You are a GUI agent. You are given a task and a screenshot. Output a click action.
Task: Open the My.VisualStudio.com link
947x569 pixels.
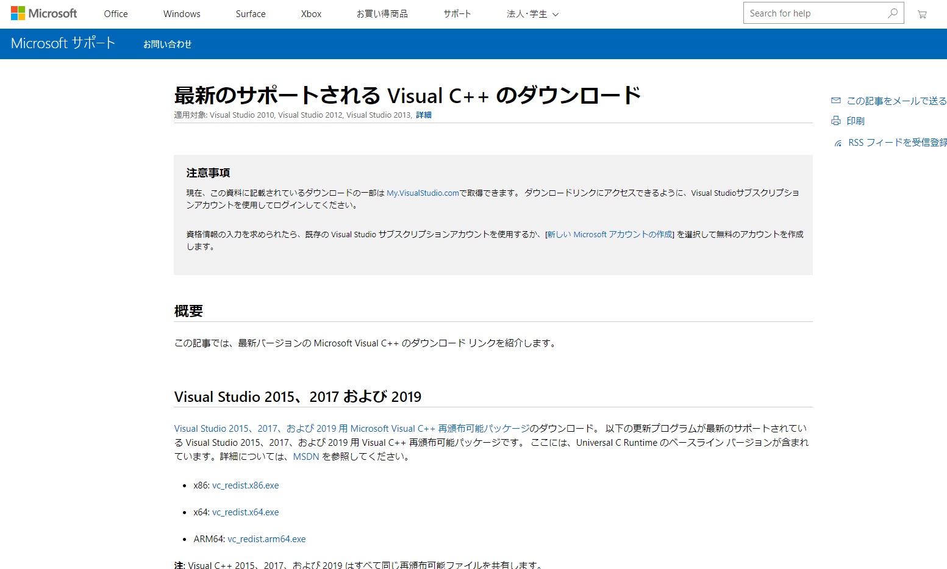pos(423,193)
